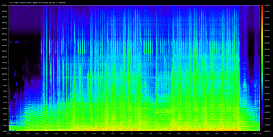Screen dimensions: 273x137
Task: Click the -80 dB scale label
Action: [x=267, y=81]
